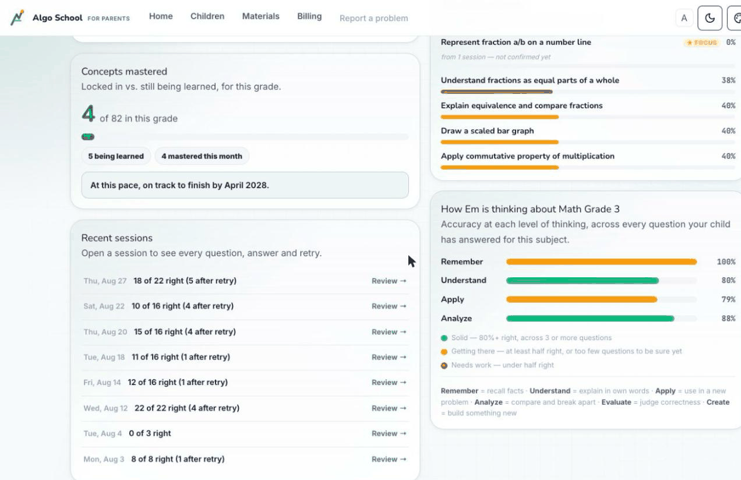Screen dimensions: 741x480
Task: Click 'How Em is thinking about Math Grade 3'
Action: 530,209
